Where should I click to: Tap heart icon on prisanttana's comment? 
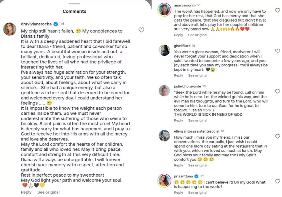[x=277, y=181]
